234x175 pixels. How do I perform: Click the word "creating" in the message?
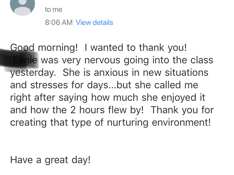tap(28, 123)
